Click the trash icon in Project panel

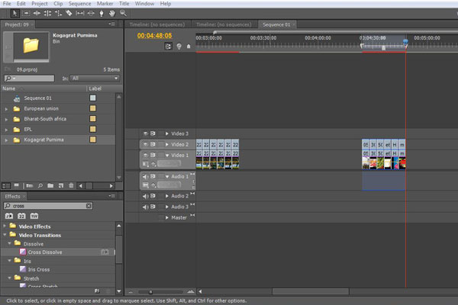72,185
